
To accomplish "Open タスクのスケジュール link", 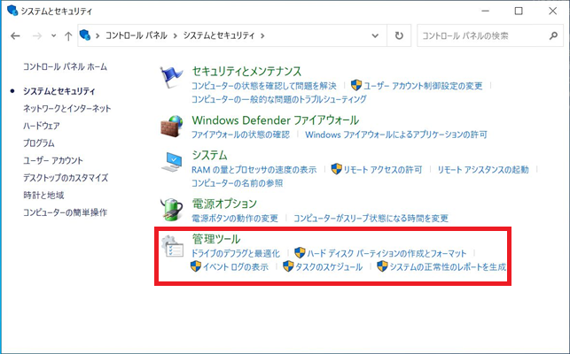I will click(329, 267).
